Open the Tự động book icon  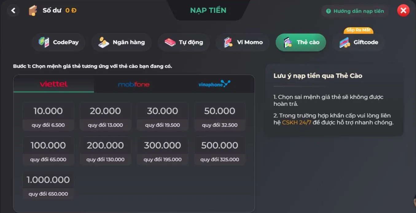pyautogui.click(x=170, y=42)
